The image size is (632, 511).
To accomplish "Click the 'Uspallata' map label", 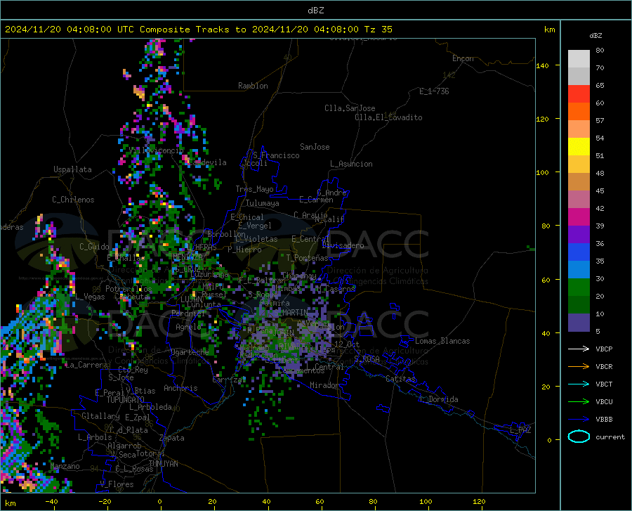I will (72, 169).
